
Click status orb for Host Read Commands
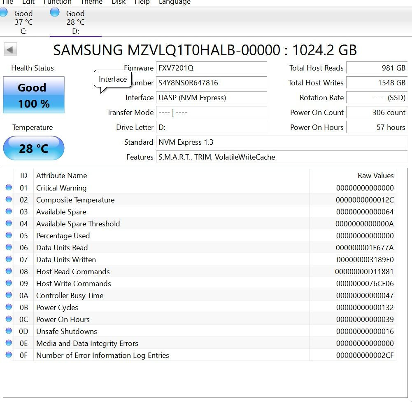click(x=9, y=271)
